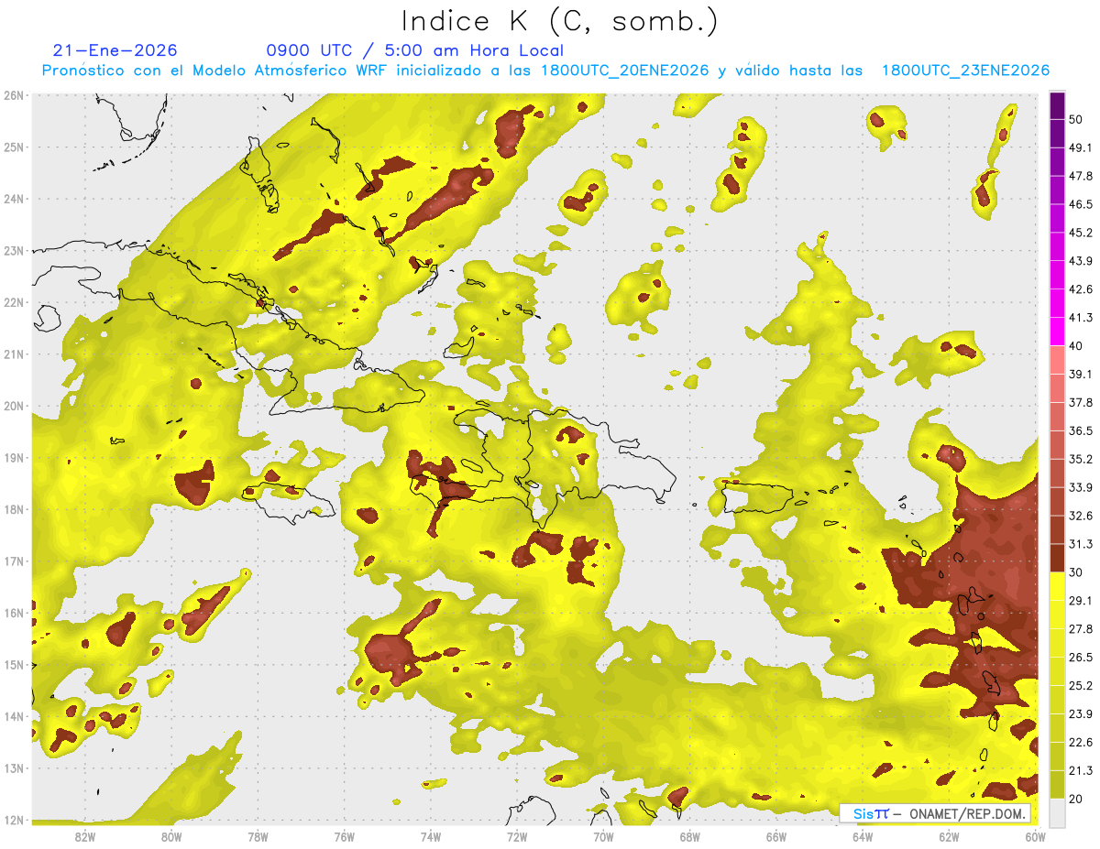Click the colorbar value 22.6
Viewport: 1100px width, 849px height.
click(x=1082, y=743)
